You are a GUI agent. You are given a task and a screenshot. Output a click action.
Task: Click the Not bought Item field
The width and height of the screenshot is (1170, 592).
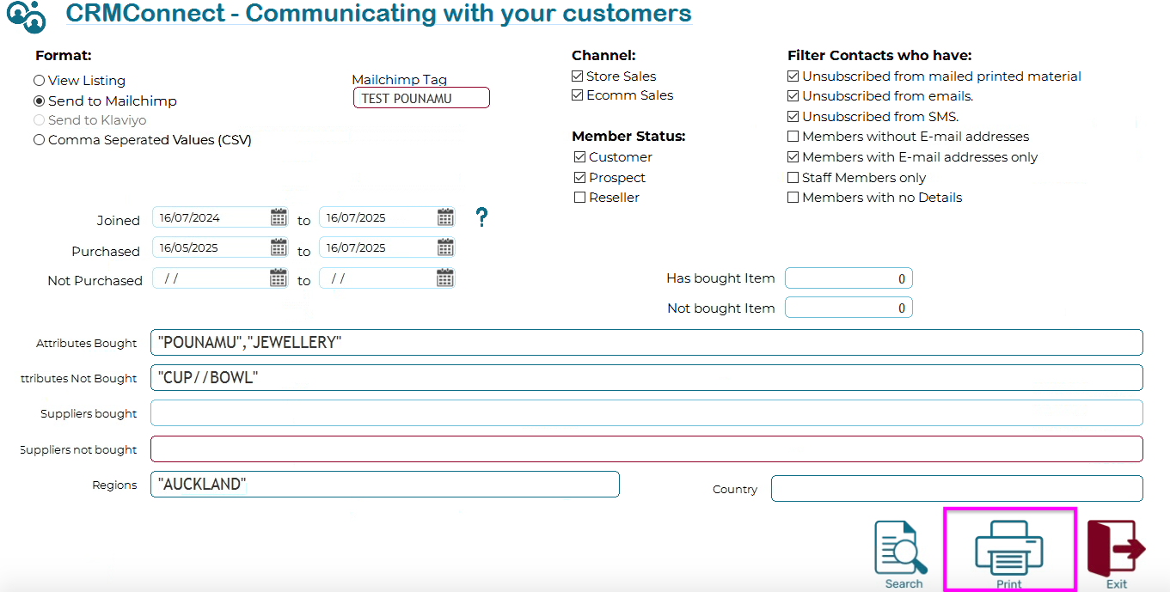pos(848,308)
